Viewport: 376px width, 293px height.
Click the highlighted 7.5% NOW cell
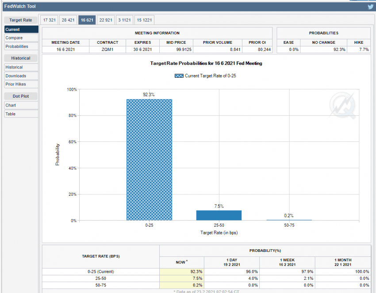[x=182, y=278]
